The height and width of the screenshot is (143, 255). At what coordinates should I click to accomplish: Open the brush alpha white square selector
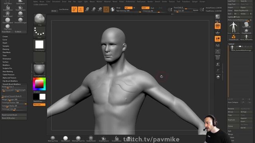(x=39, y=45)
